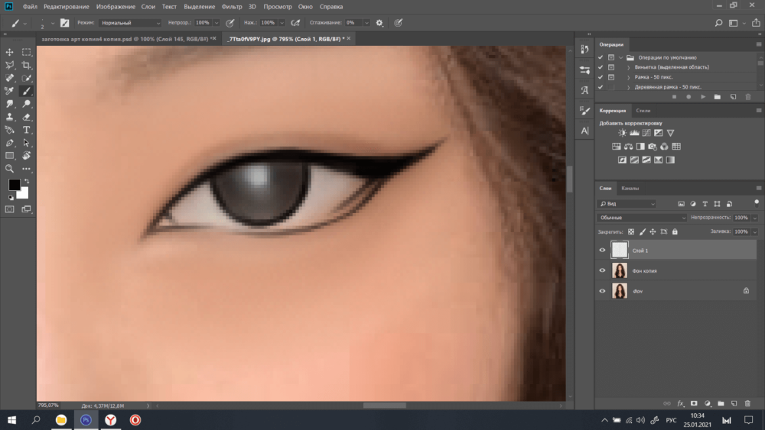The width and height of the screenshot is (765, 430).
Task: Add a Brightness/Contrast adjustment
Action: click(623, 133)
